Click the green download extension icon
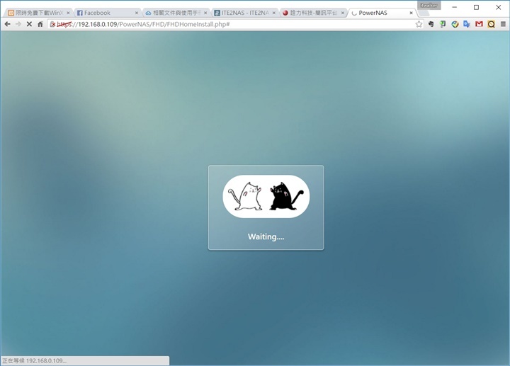This screenshot has width=510, height=366. click(x=443, y=24)
